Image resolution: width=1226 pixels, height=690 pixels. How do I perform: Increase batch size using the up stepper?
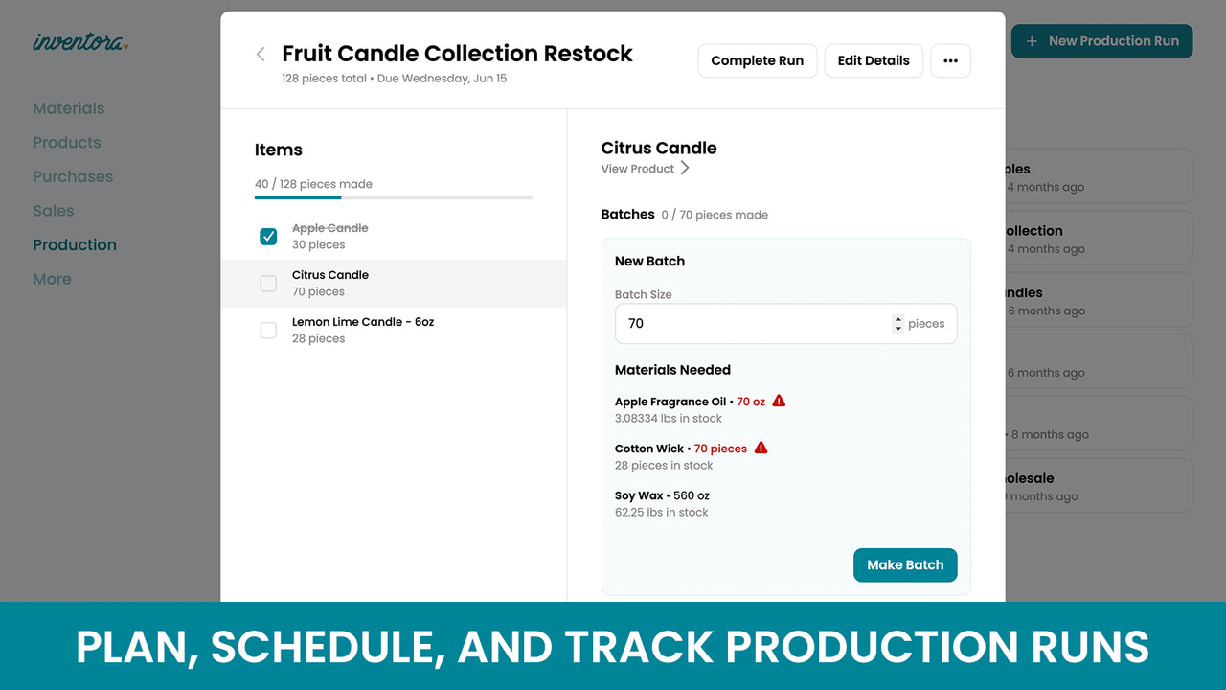click(x=897, y=319)
